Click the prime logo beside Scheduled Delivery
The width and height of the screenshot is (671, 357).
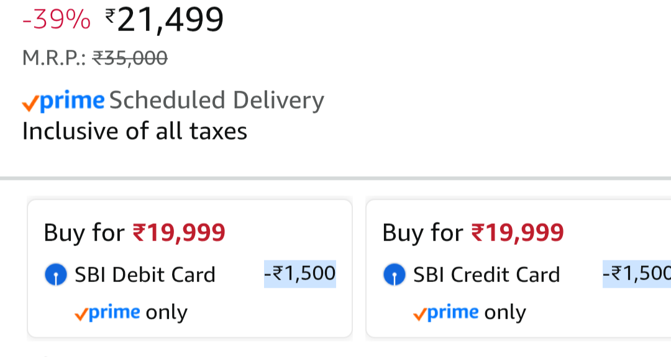pos(63,101)
